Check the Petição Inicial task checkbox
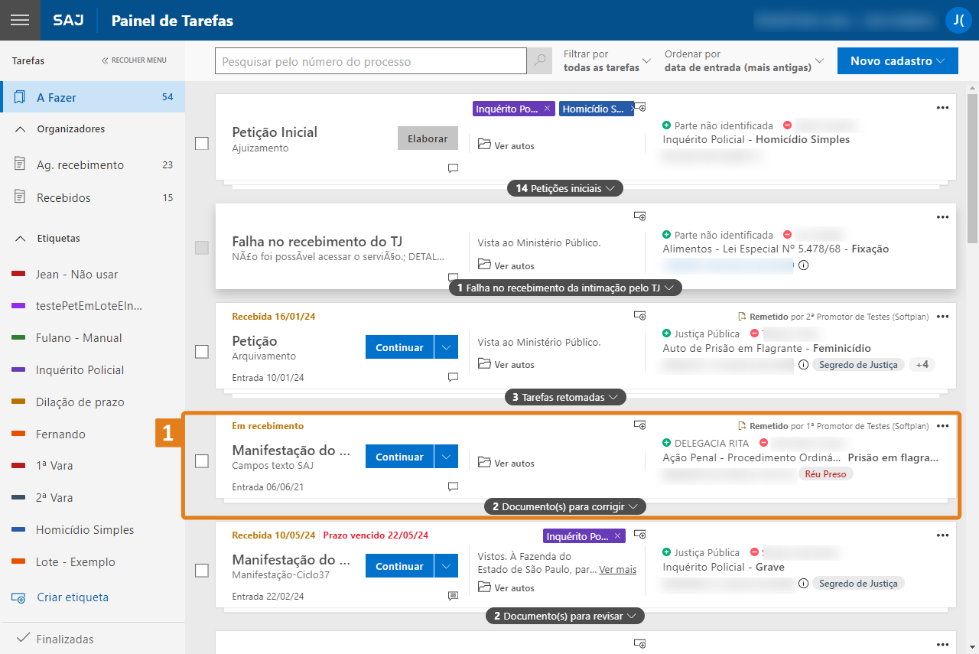The height and width of the screenshot is (654, 979). coord(202,143)
